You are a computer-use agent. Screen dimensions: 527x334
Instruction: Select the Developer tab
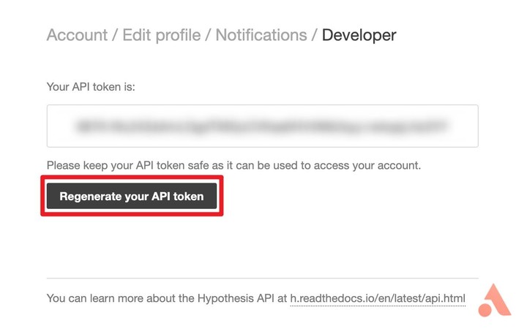359,36
